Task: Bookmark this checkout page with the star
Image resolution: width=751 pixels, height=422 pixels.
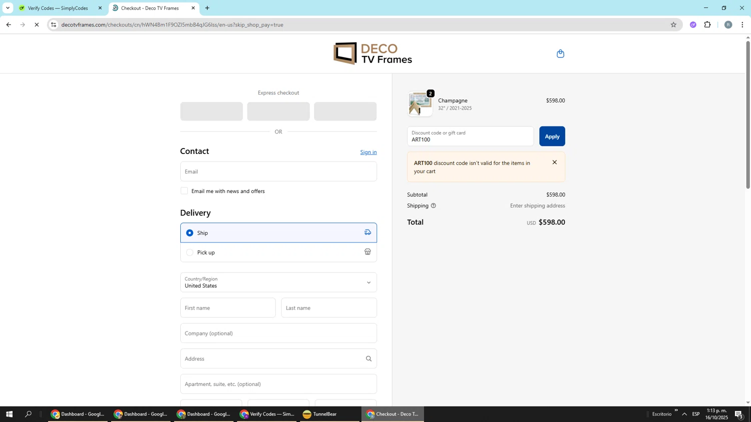Action: click(673, 24)
